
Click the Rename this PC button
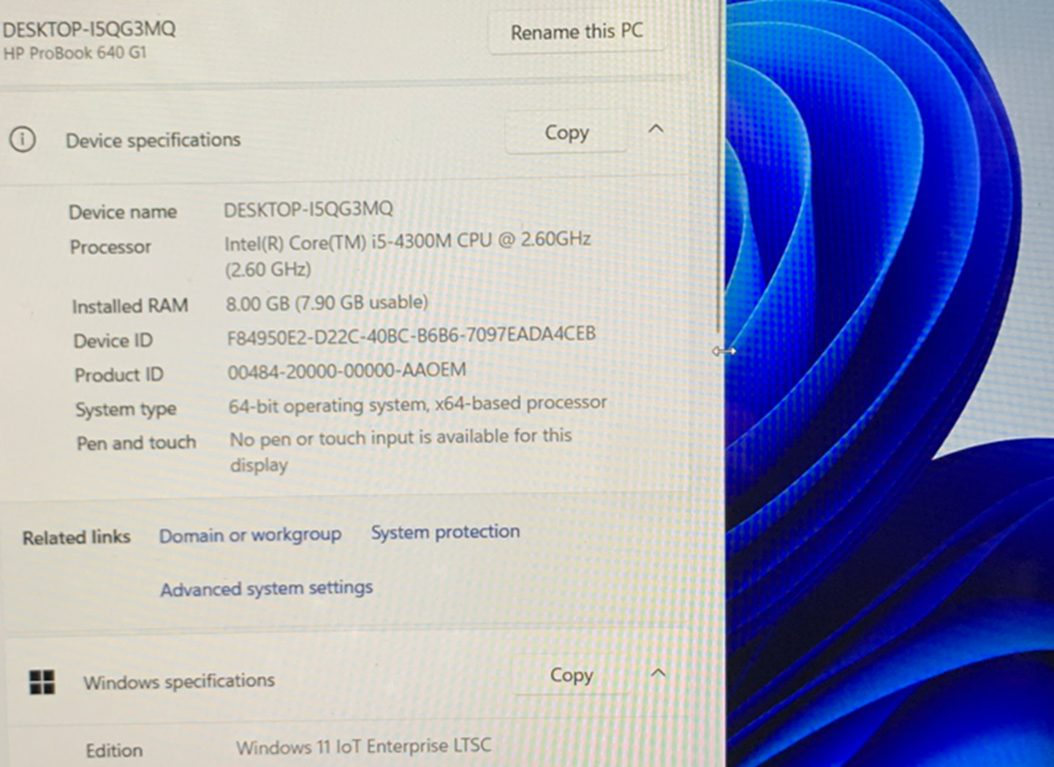[x=576, y=32]
